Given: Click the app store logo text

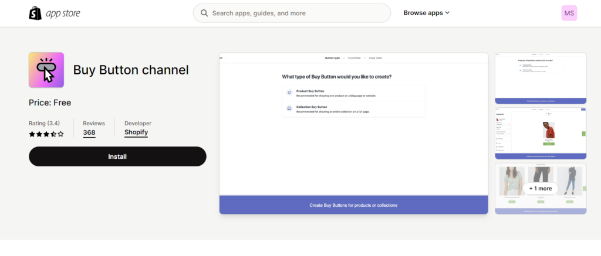Looking at the screenshot, I should pyautogui.click(x=63, y=13).
